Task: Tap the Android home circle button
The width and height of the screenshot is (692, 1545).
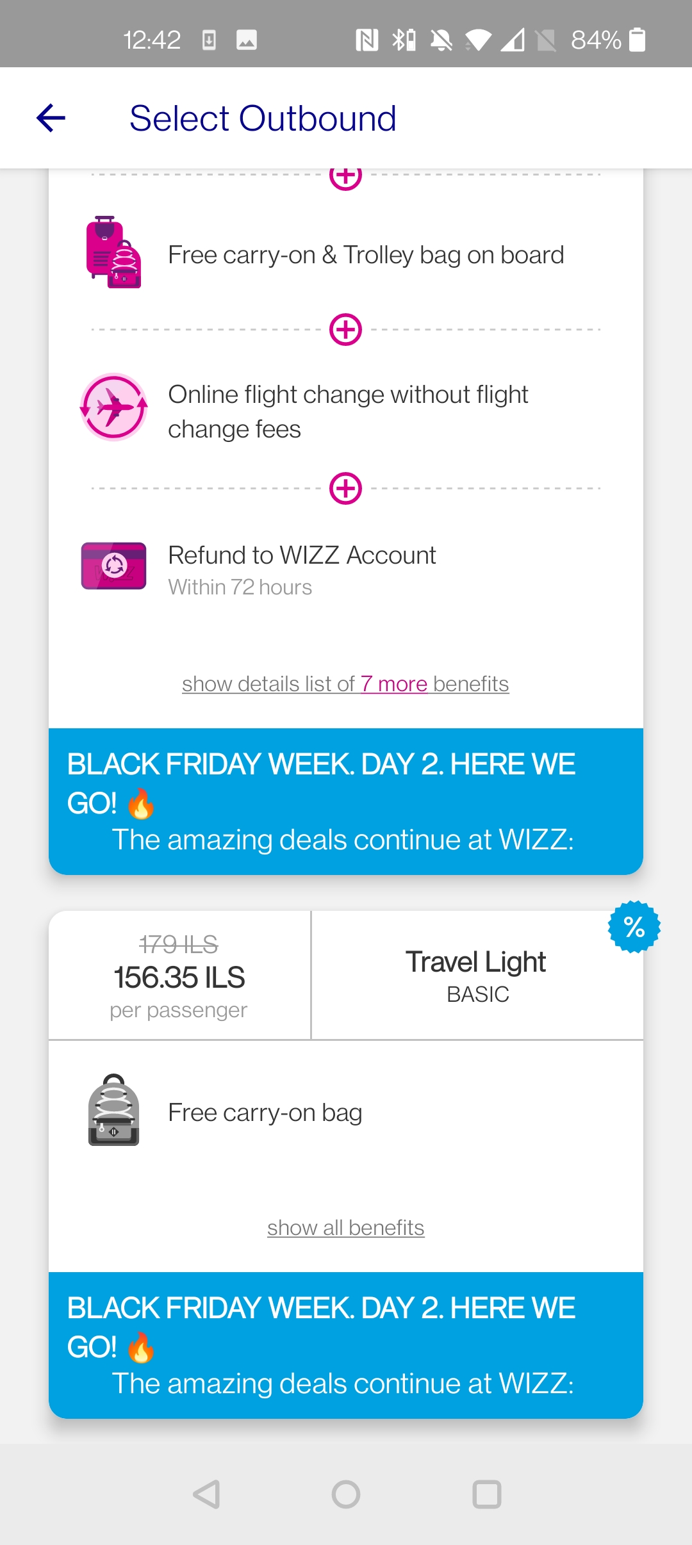Action: [346, 1494]
